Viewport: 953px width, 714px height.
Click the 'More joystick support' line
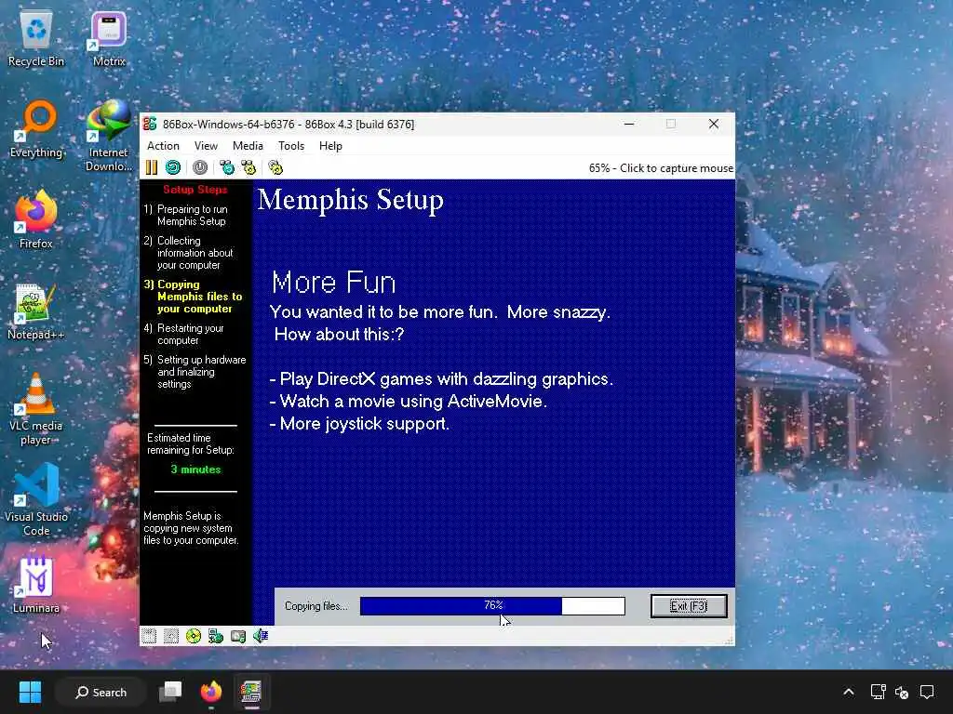(x=359, y=424)
